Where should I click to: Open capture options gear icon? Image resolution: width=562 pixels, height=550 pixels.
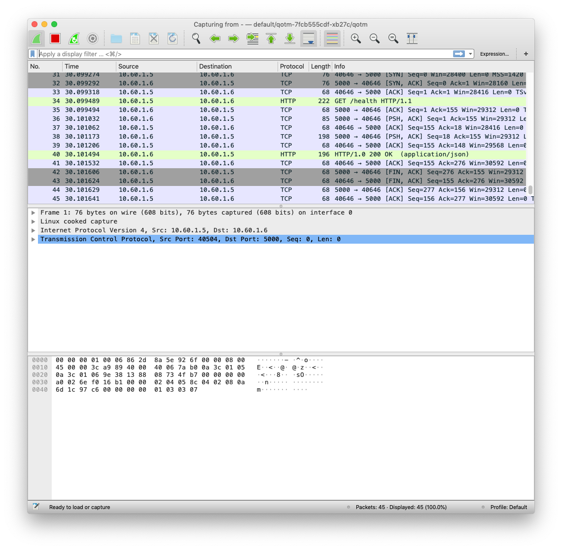click(93, 39)
